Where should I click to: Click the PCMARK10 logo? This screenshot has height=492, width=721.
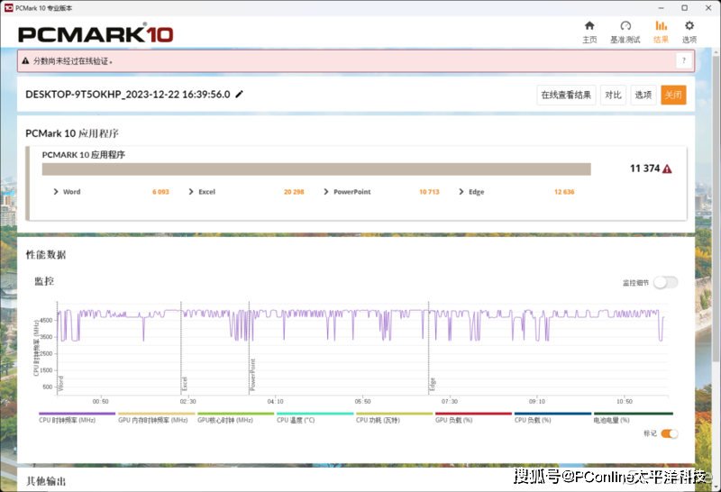coord(96,34)
